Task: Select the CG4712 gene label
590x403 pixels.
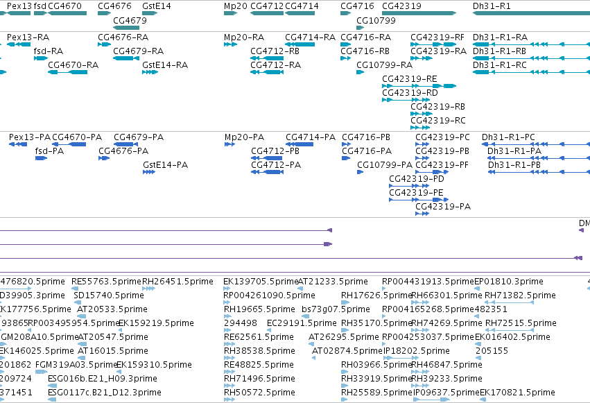Action: 267,6
